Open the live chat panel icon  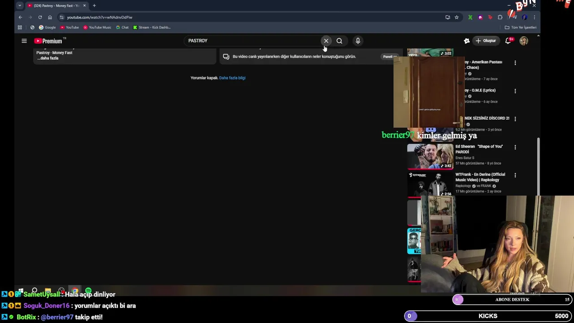226,57
